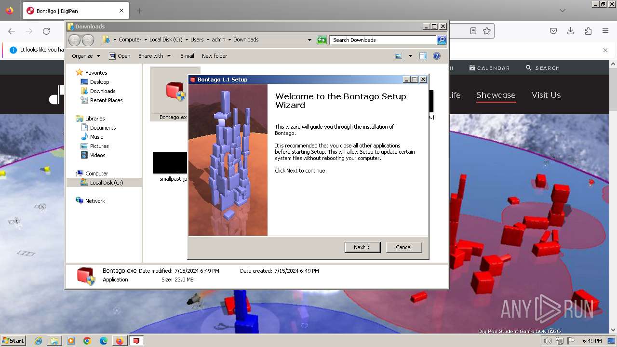The height and width of the screenshot is (347, 617).
Task: Open the Share with dropdown
Action: point(154,56)
